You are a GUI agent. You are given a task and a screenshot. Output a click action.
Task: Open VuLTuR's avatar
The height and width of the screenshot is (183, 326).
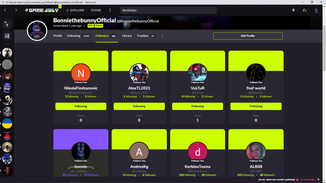(x=197, y=73)
